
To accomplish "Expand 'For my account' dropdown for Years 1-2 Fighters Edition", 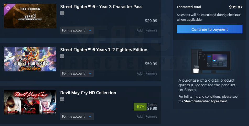I will click(x=77, y=73).
